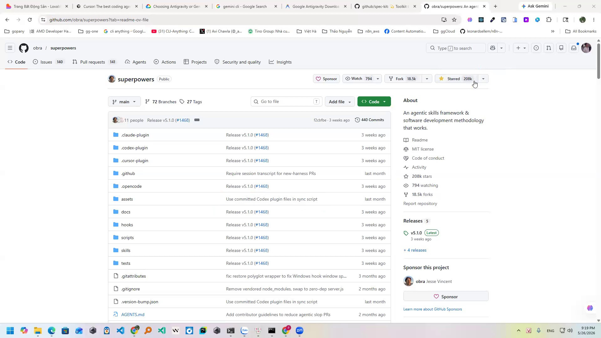Toggle Watch notifications for the repository
The width and height of the screenshot is (601, 338).
click(358, 79)
